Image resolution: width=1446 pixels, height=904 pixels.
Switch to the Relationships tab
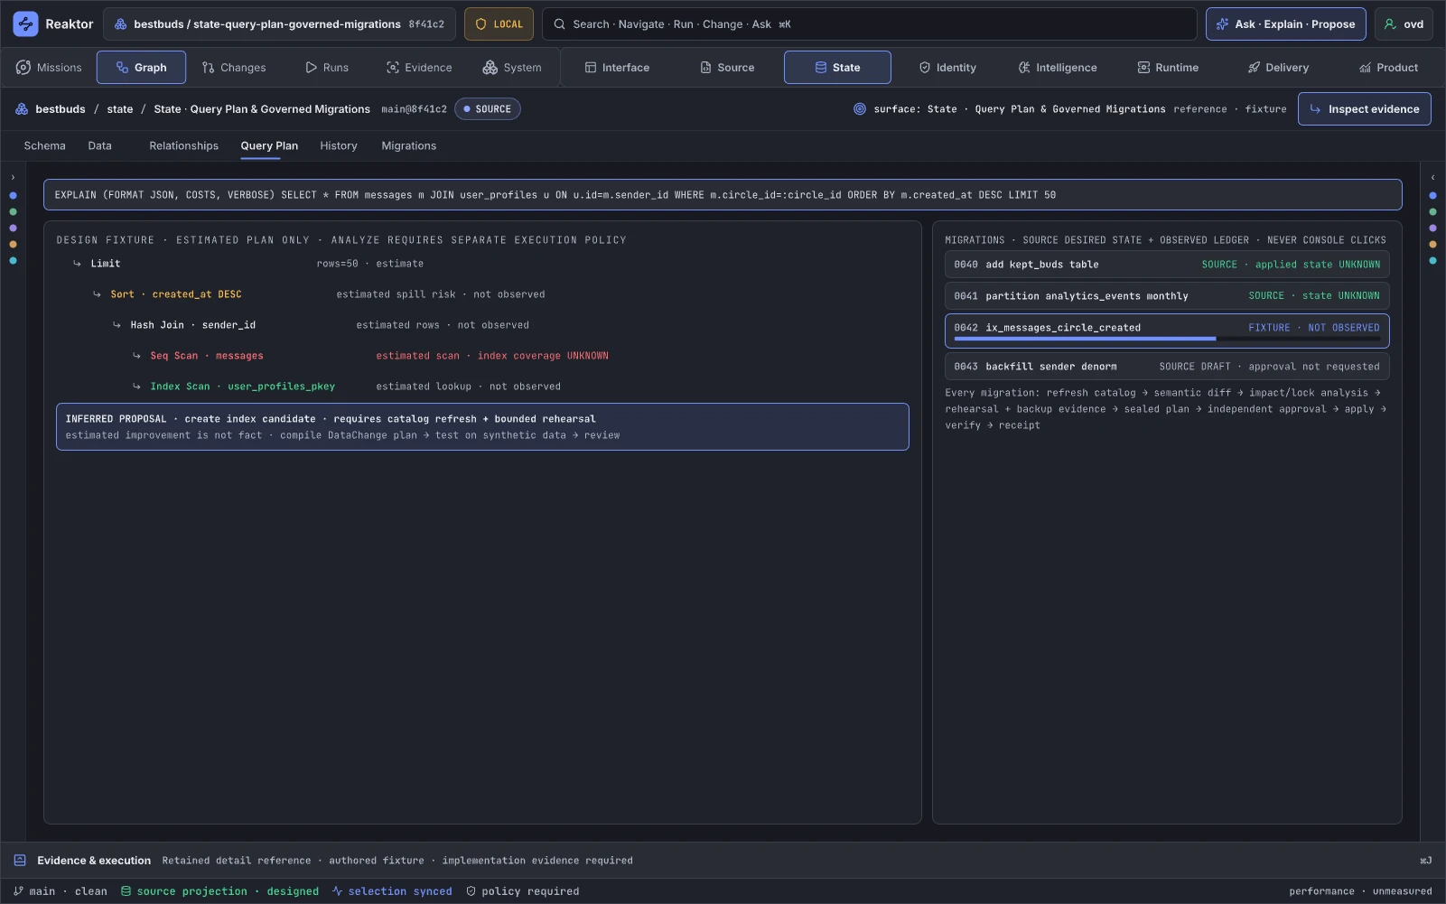[x=184, y=145]
